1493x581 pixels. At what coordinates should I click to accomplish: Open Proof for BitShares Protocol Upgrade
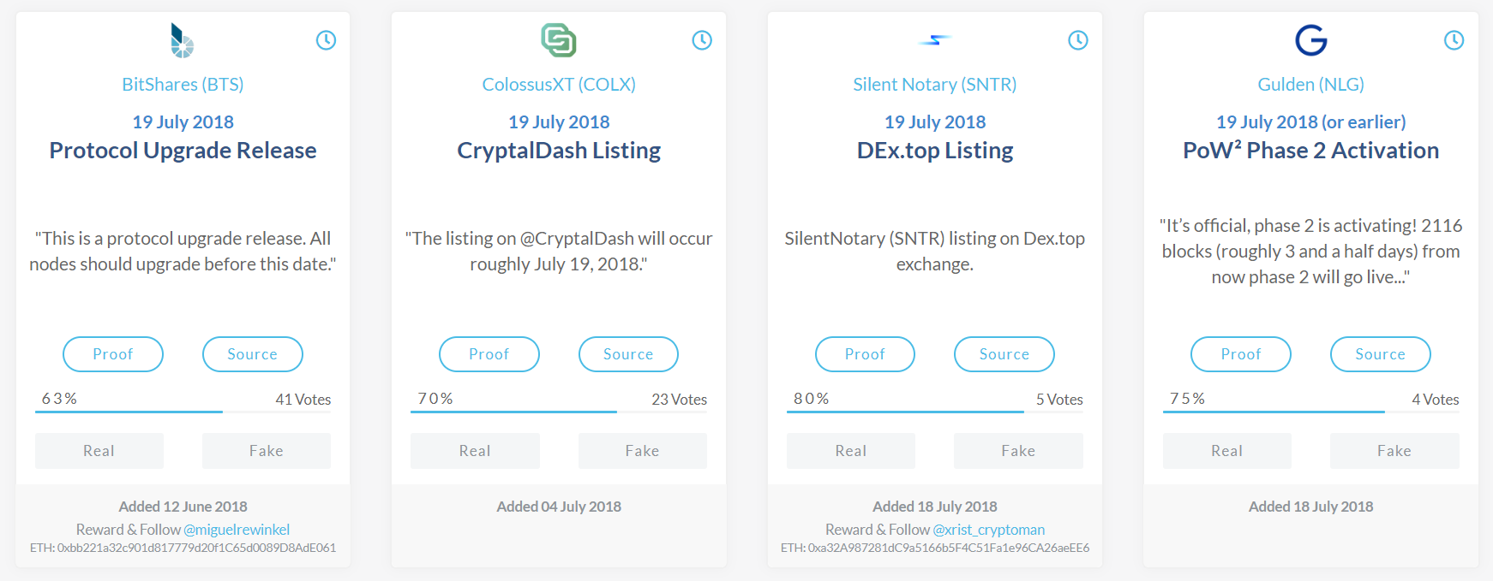tap(113, 354)
